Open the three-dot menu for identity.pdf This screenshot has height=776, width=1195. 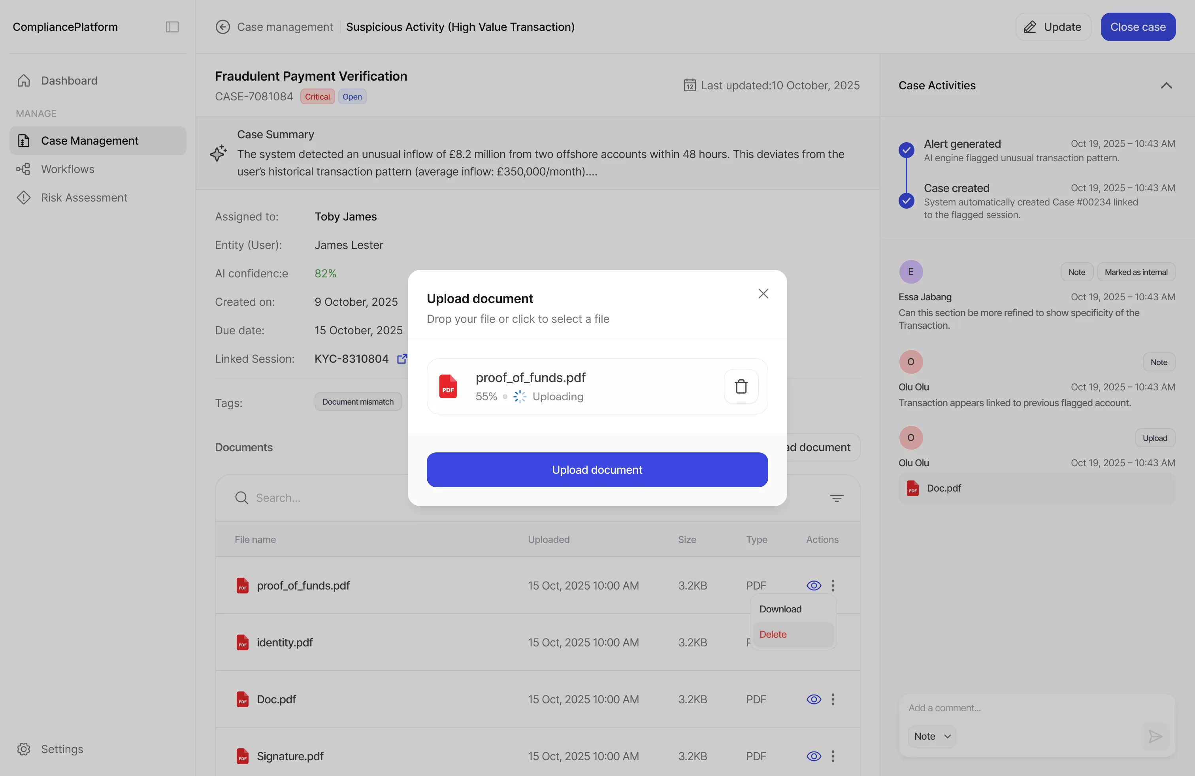(x=833, y=642)
